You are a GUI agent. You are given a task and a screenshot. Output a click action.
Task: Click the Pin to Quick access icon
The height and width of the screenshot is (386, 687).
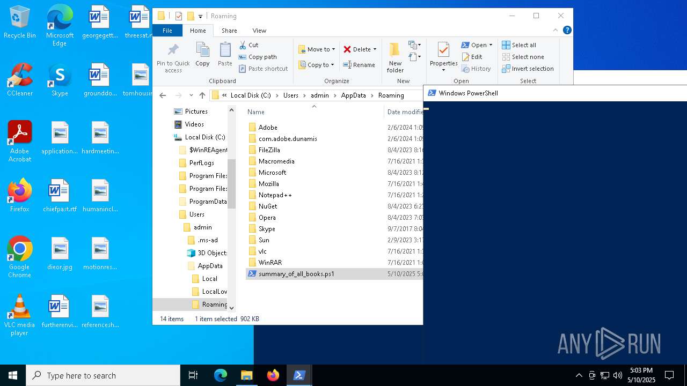point(173,58)
